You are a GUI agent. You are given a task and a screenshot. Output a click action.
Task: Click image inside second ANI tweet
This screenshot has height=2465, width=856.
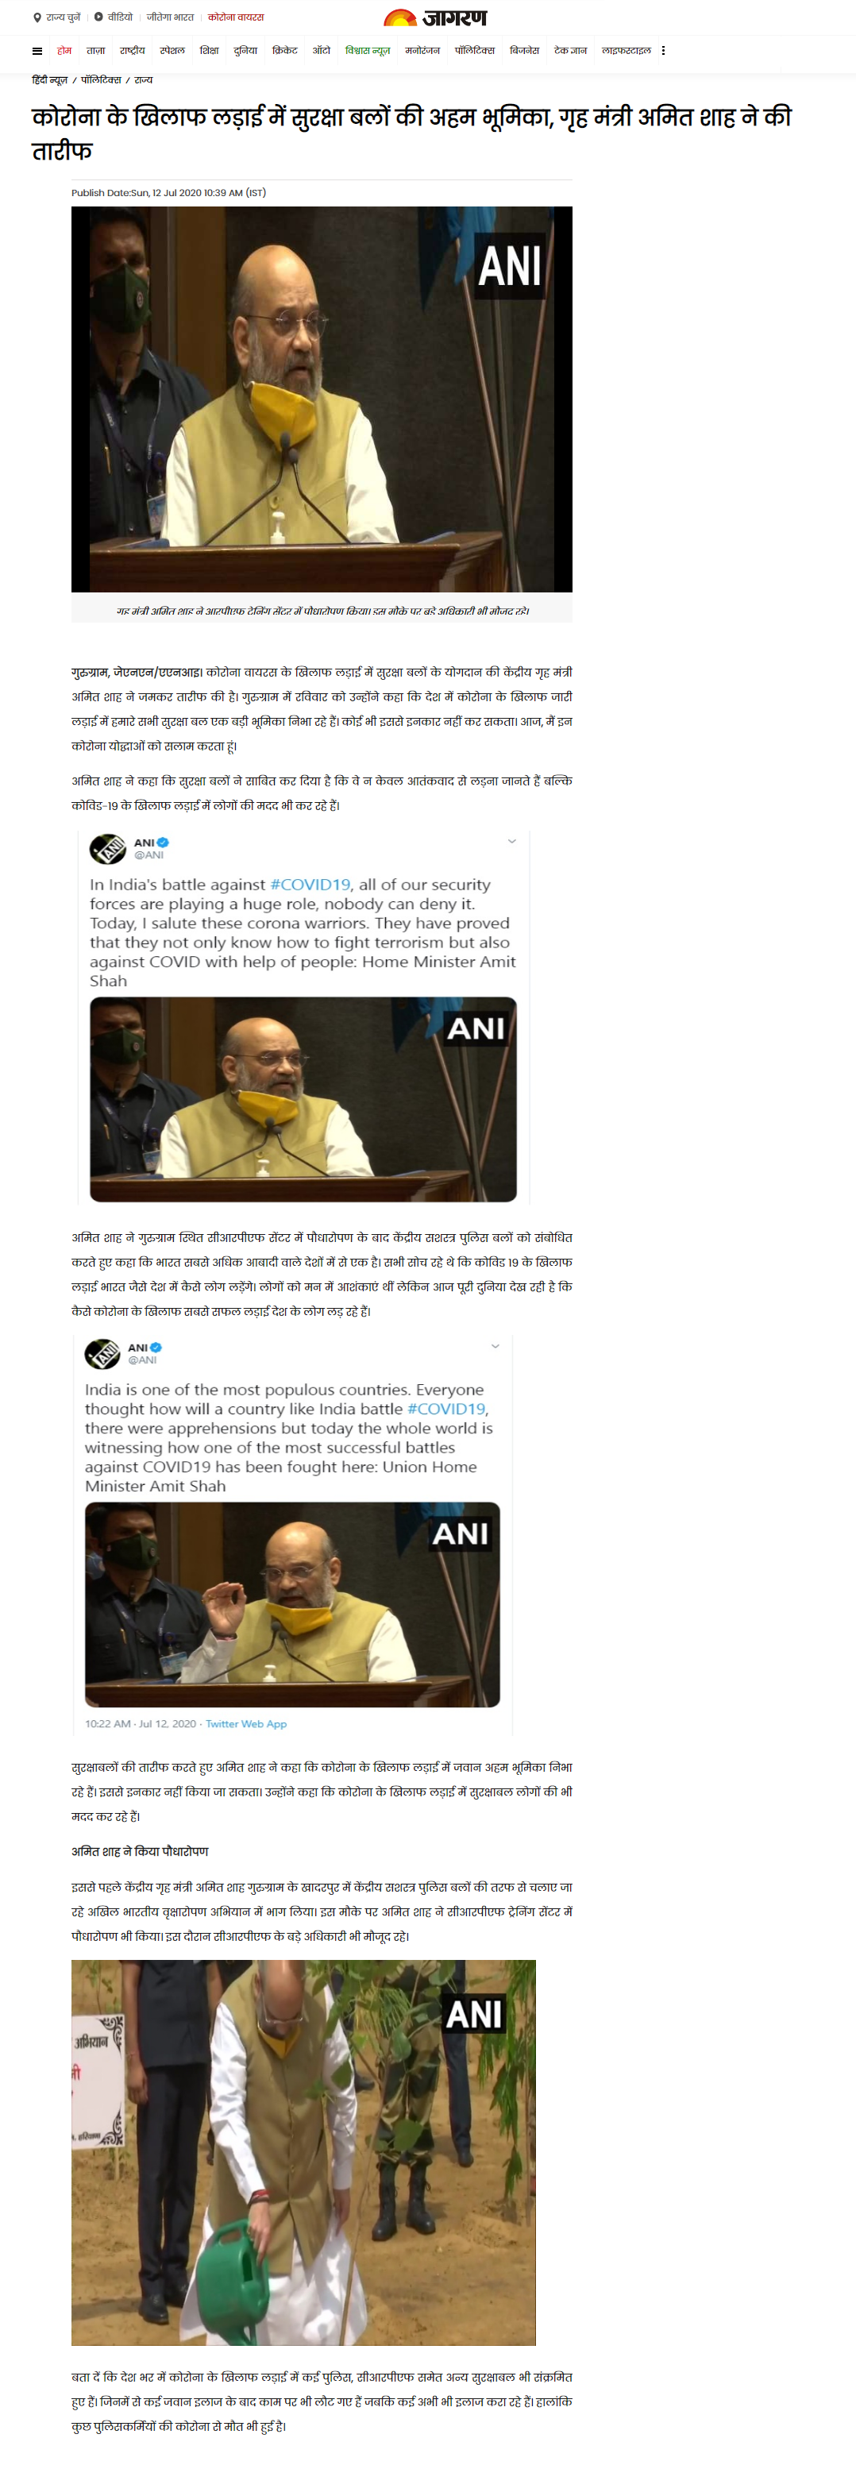293,1604
